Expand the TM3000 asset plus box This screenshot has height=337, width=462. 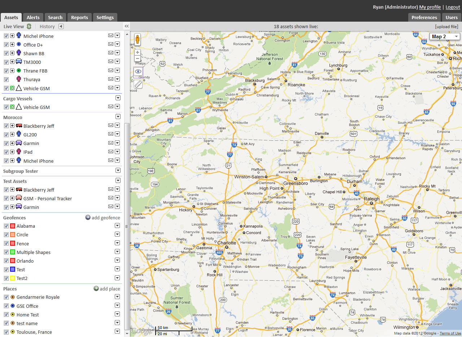[12, 62]
